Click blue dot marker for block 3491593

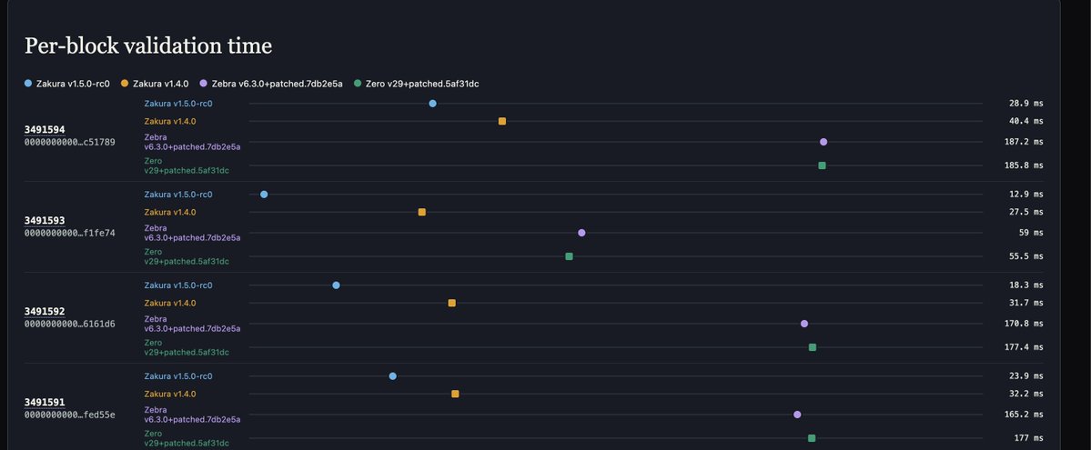point(264,195)
